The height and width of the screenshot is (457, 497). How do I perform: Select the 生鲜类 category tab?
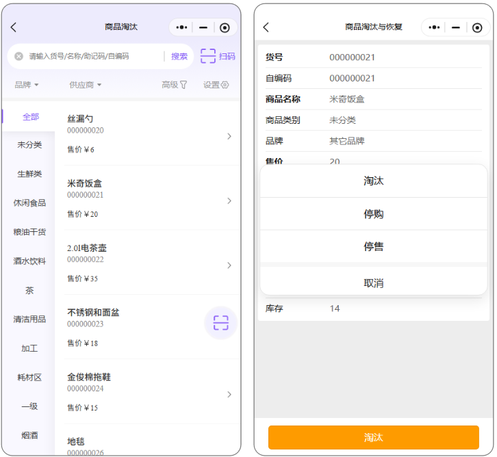(x=29, y=174)
